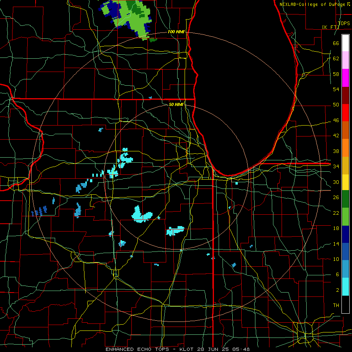Click the "NEXLAB-College of DuPage" credit text
Screen dimensions: 352x352
[313, 4]
